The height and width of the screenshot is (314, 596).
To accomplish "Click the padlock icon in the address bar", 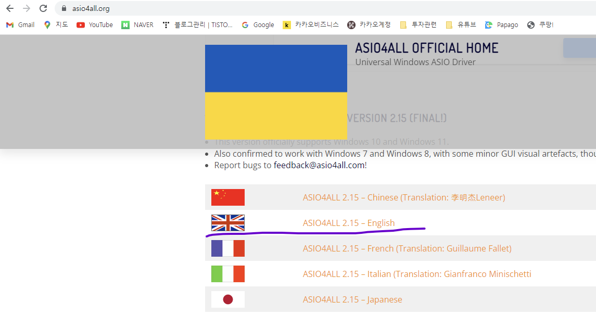I will (64, 8).
